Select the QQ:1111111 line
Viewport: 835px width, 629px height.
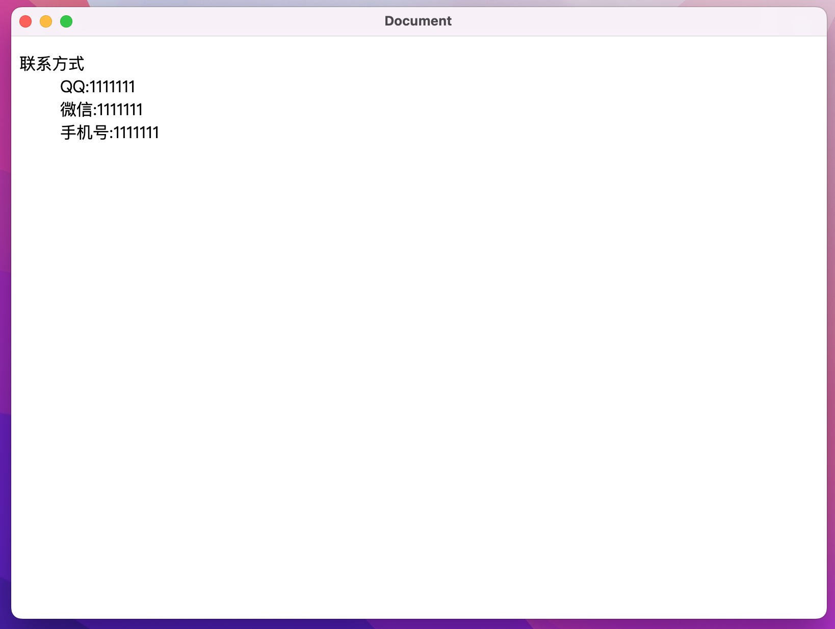97,87
